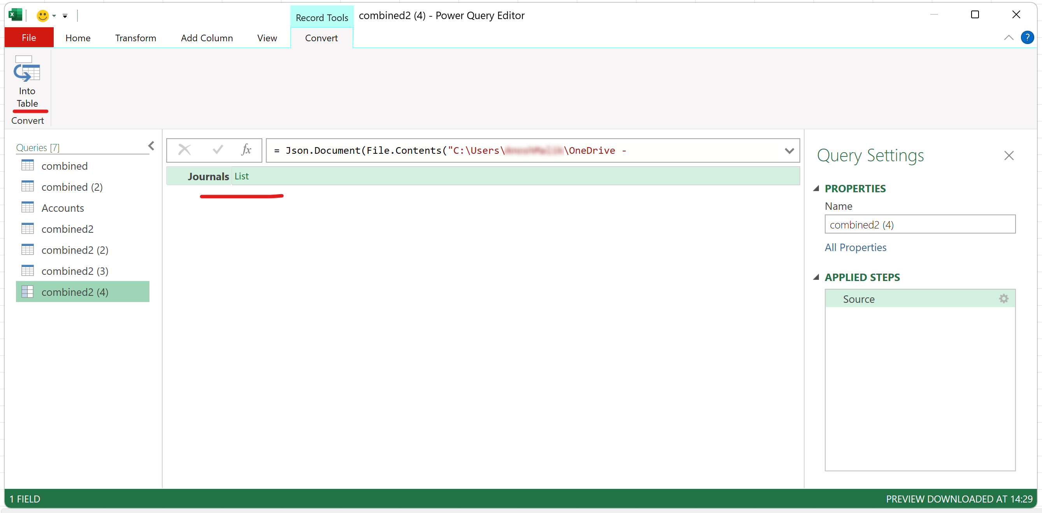
Task: Confirm formula with checkmark icon
Action: coord(218,150)
